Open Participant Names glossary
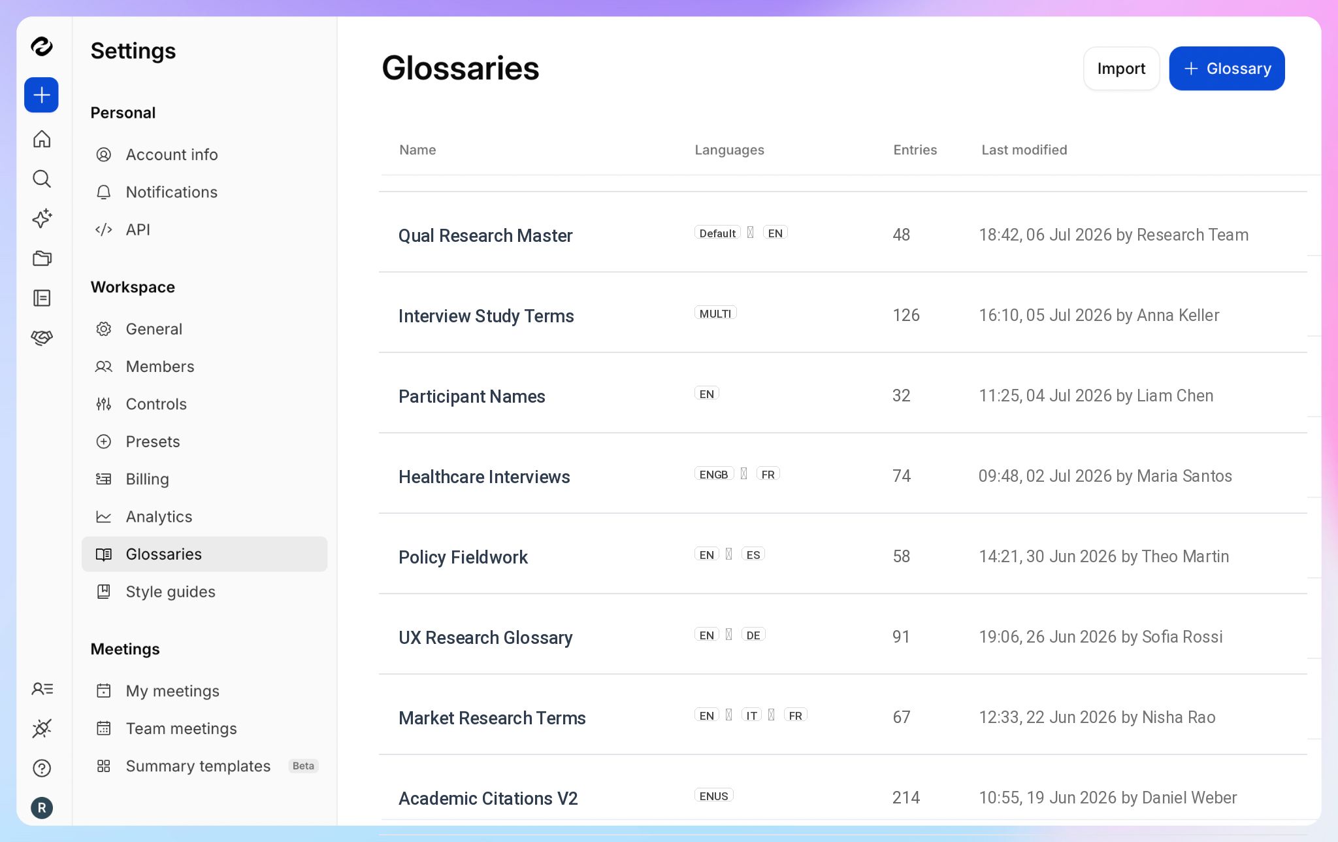1338x842 pixels. 472,396
